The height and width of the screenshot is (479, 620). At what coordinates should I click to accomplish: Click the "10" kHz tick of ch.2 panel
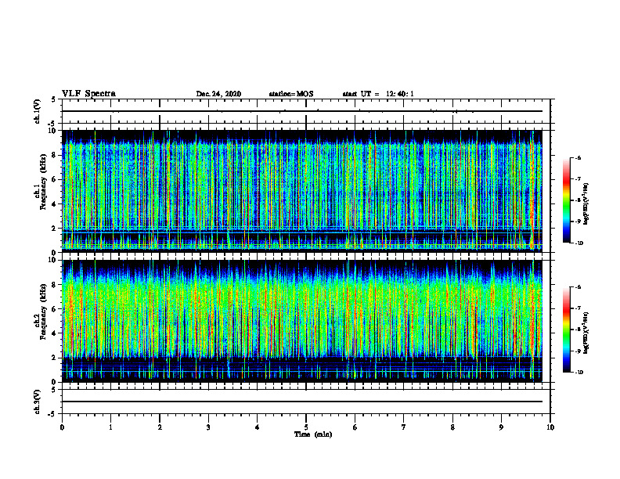(54, 260)
